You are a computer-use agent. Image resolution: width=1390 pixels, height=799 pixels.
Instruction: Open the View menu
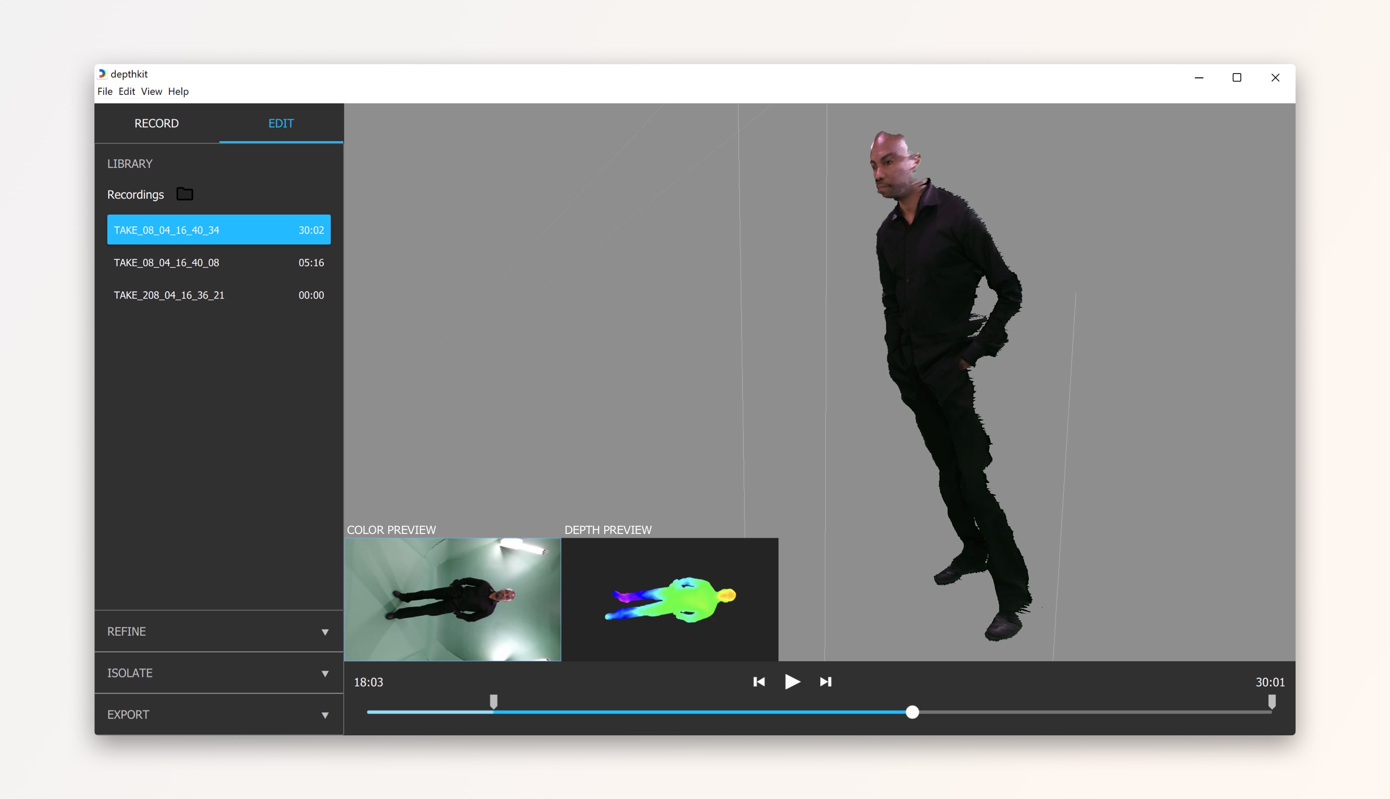pyautogui.click(x=151, y=92)
